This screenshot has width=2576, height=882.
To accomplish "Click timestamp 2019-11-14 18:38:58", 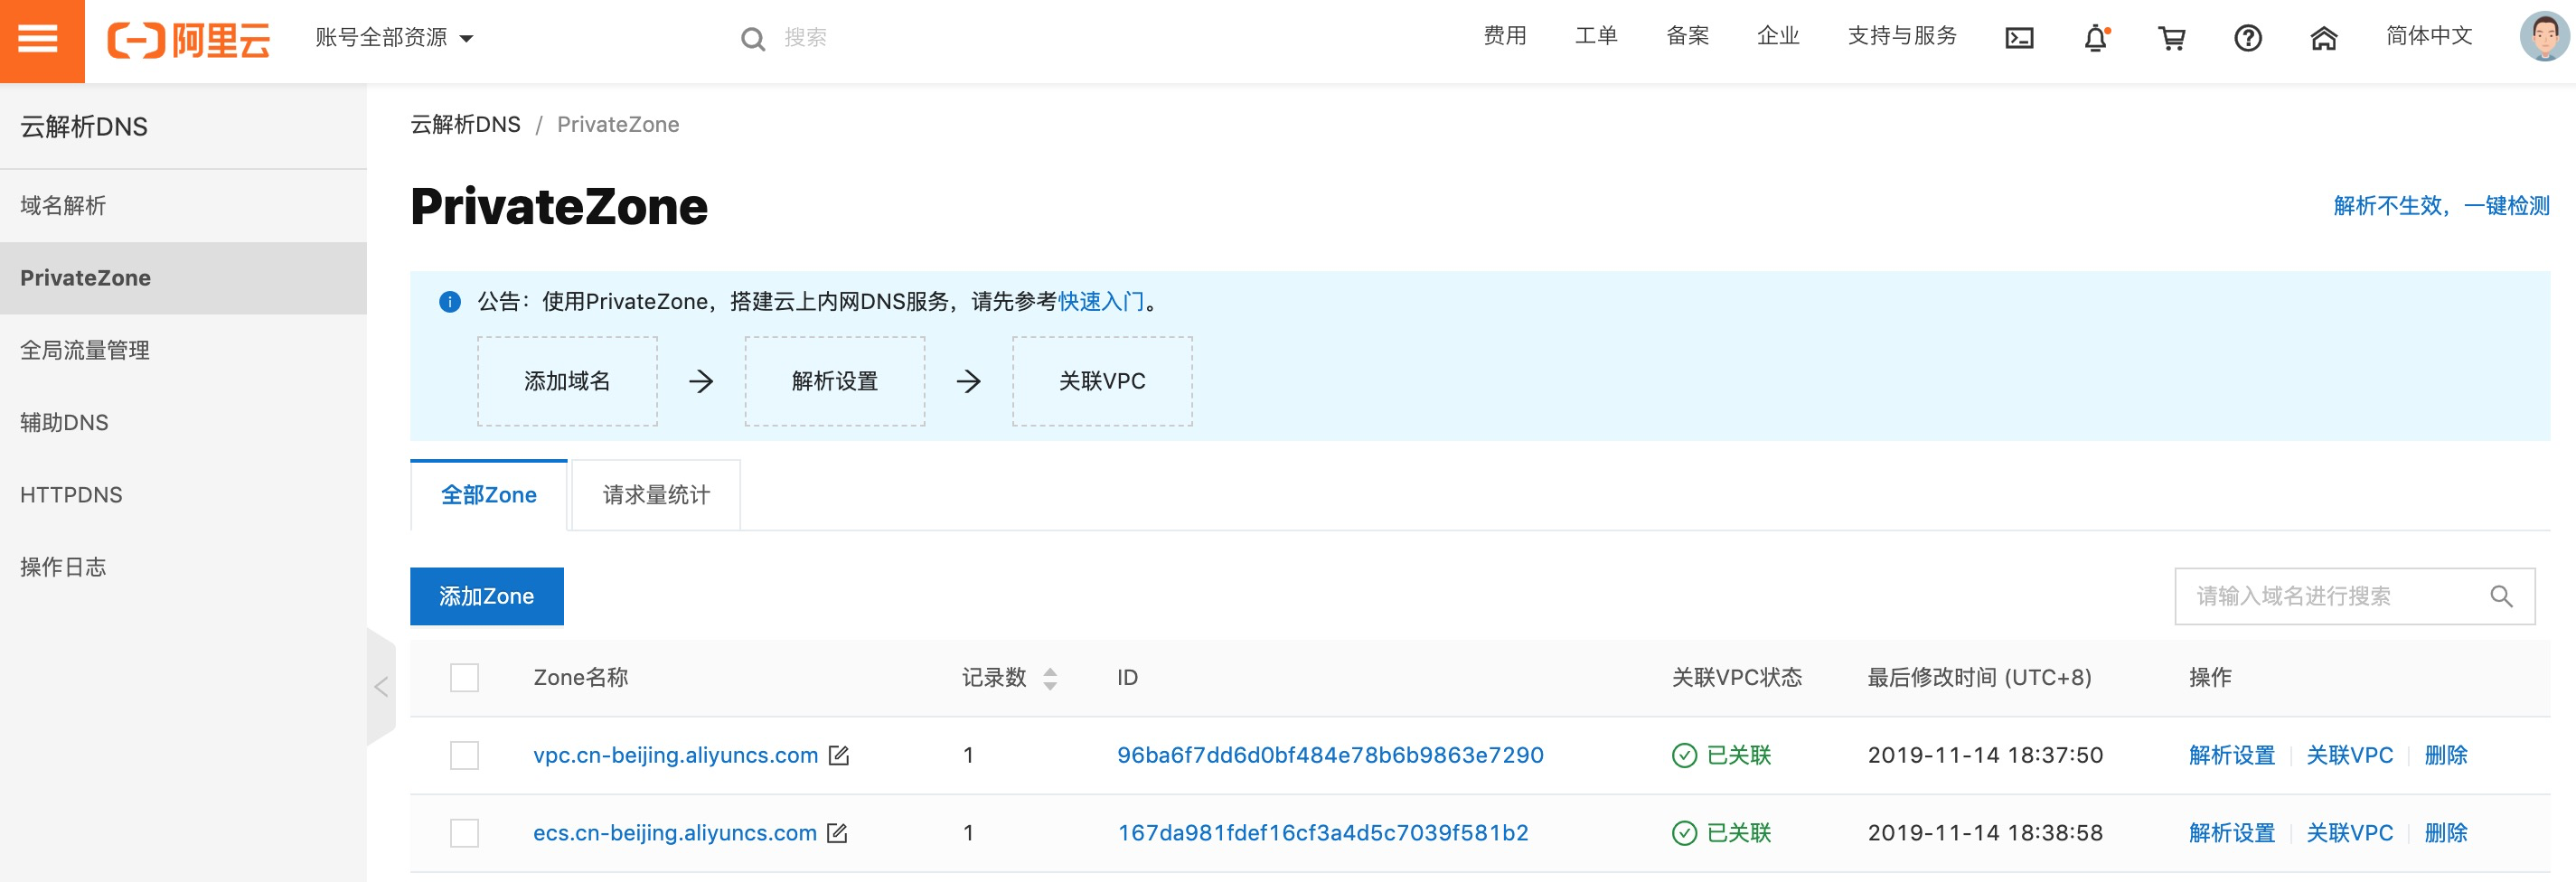I will tap(1985, 833).
